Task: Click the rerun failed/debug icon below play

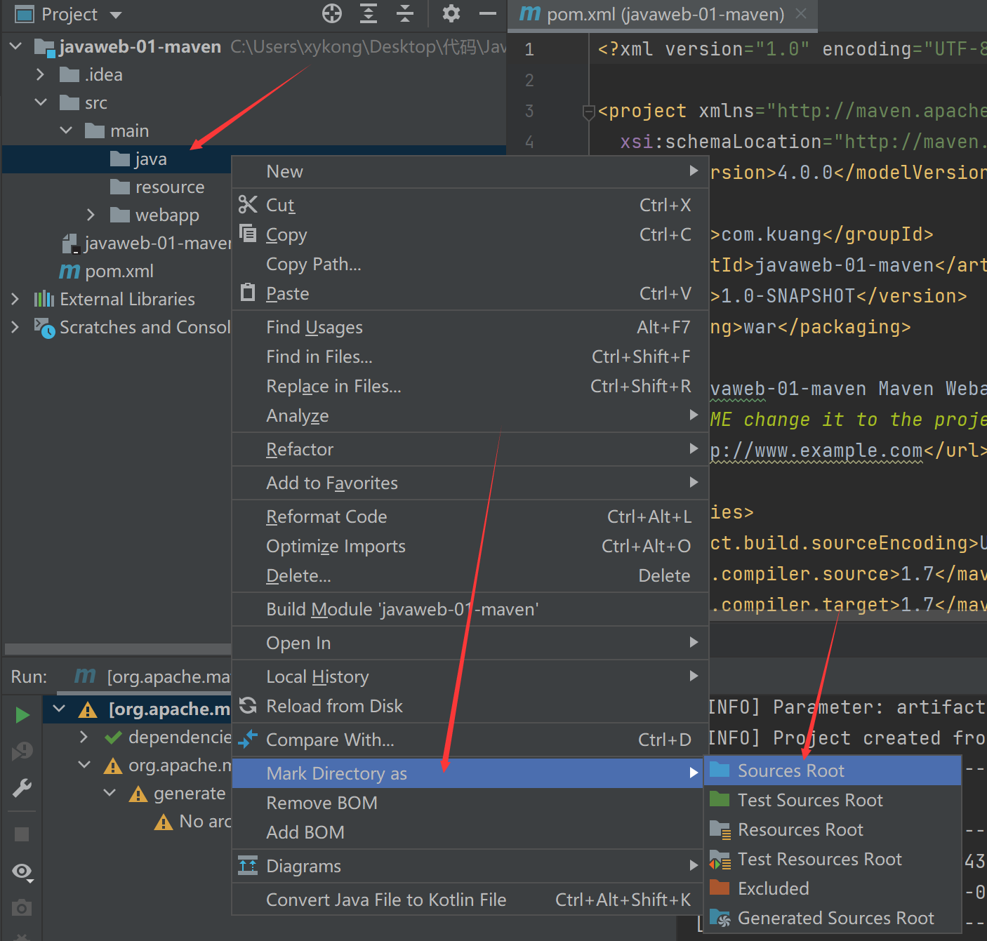Action: pos(22,752)
